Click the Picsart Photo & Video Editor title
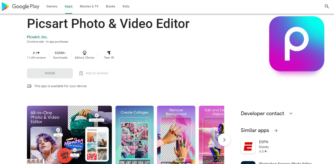 point(108,23)
